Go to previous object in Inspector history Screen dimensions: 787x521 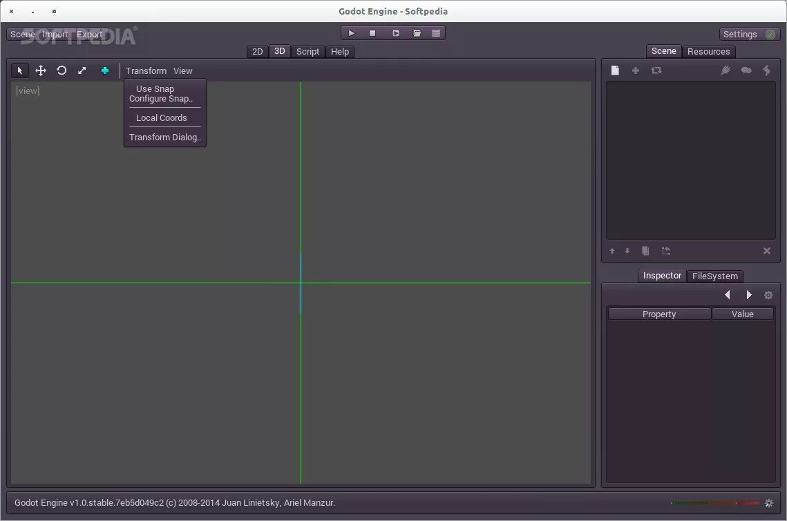pyautogui.click(x=728, y=294)
